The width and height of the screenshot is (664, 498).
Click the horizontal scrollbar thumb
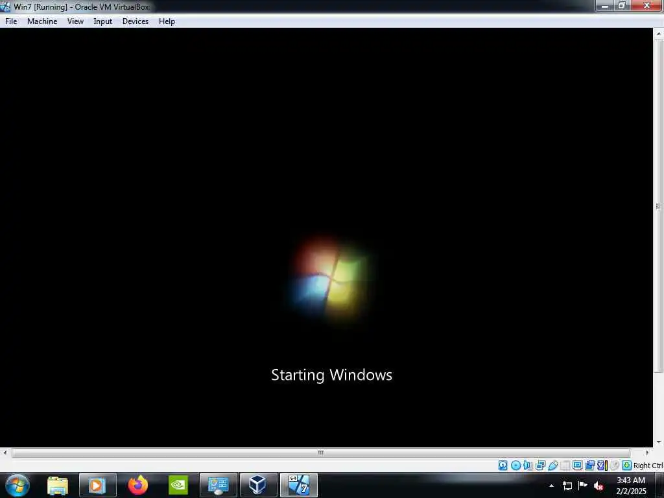point(320,453)
